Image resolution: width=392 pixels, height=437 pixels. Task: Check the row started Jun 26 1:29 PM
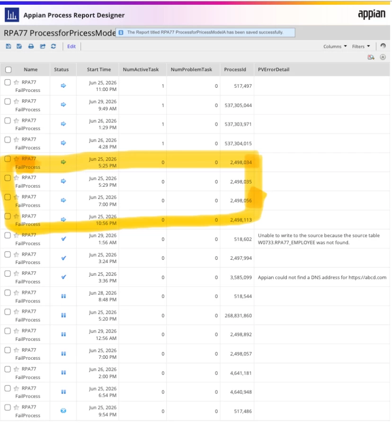tap(8, 120)
